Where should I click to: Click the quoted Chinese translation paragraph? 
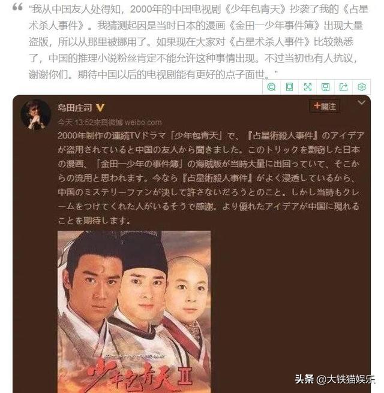198,42
